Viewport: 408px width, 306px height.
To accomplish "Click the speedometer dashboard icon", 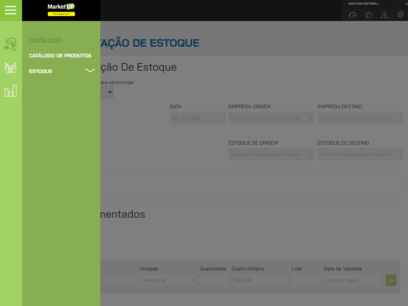I will click(x=353, y=15).
